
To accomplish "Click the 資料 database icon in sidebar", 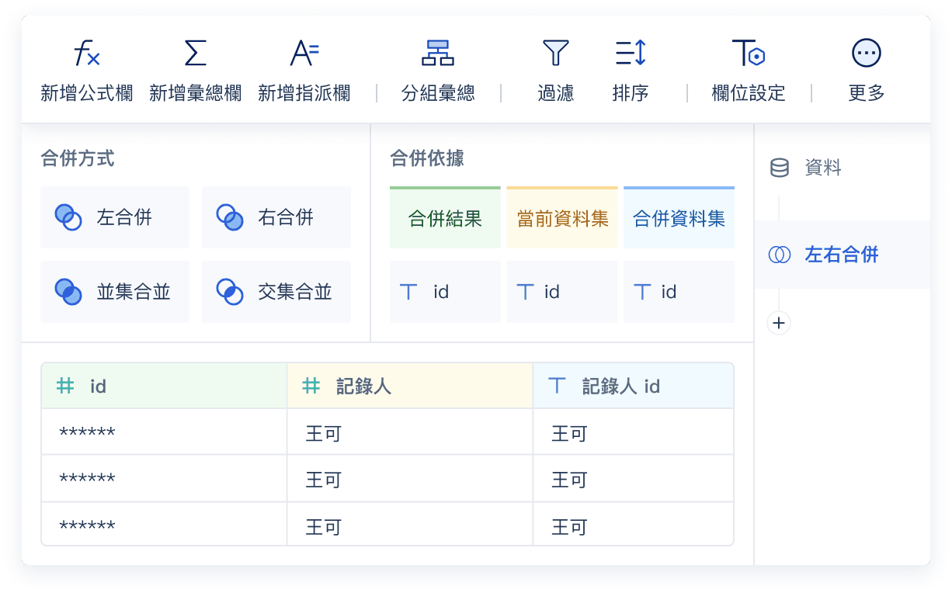I will point(780,168).
